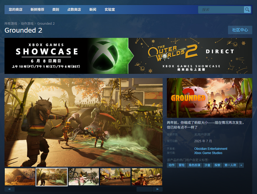Advance thumbnails with right arrow button
The image size is (257, 194).
pos(158,189)
